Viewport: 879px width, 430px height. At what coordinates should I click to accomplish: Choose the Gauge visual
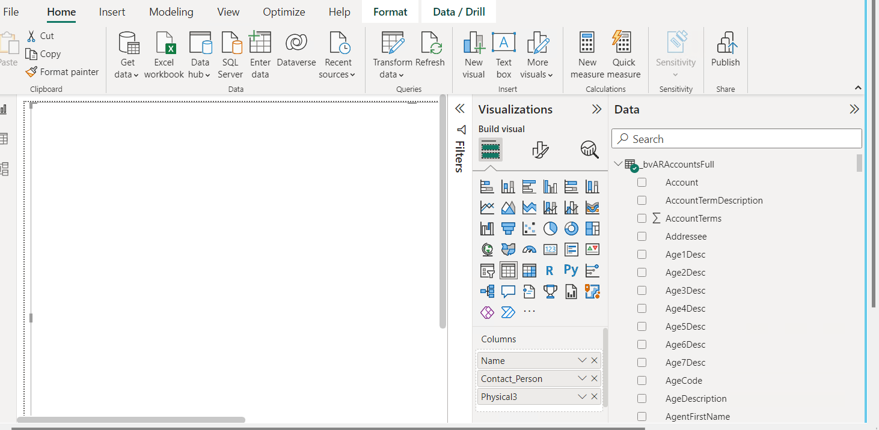pyautogui.click(x=529, y=250)
